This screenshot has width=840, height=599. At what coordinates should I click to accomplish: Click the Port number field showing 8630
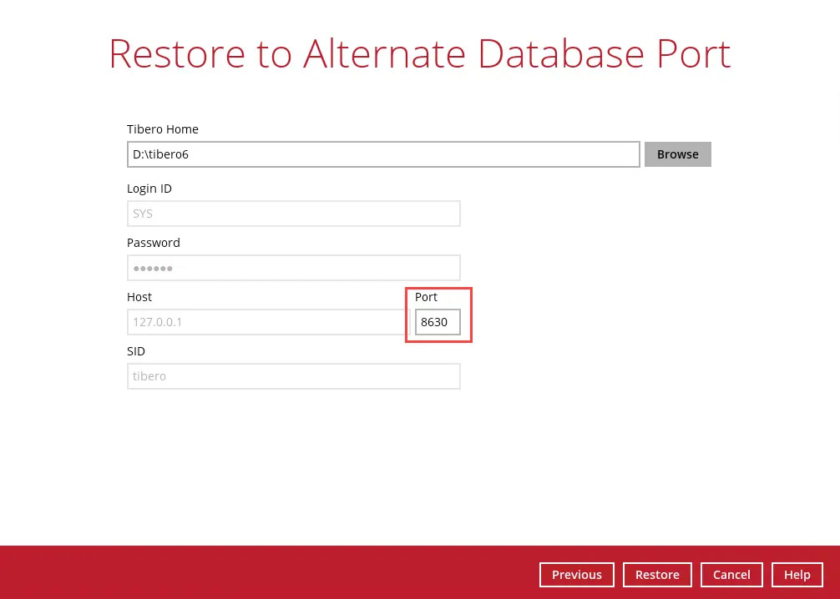[438, 322]
